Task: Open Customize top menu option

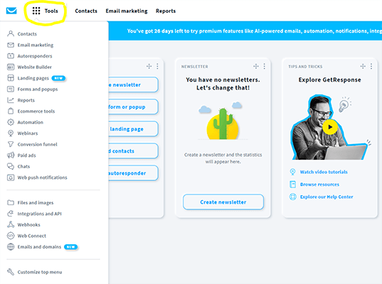Action: (40, 272)
